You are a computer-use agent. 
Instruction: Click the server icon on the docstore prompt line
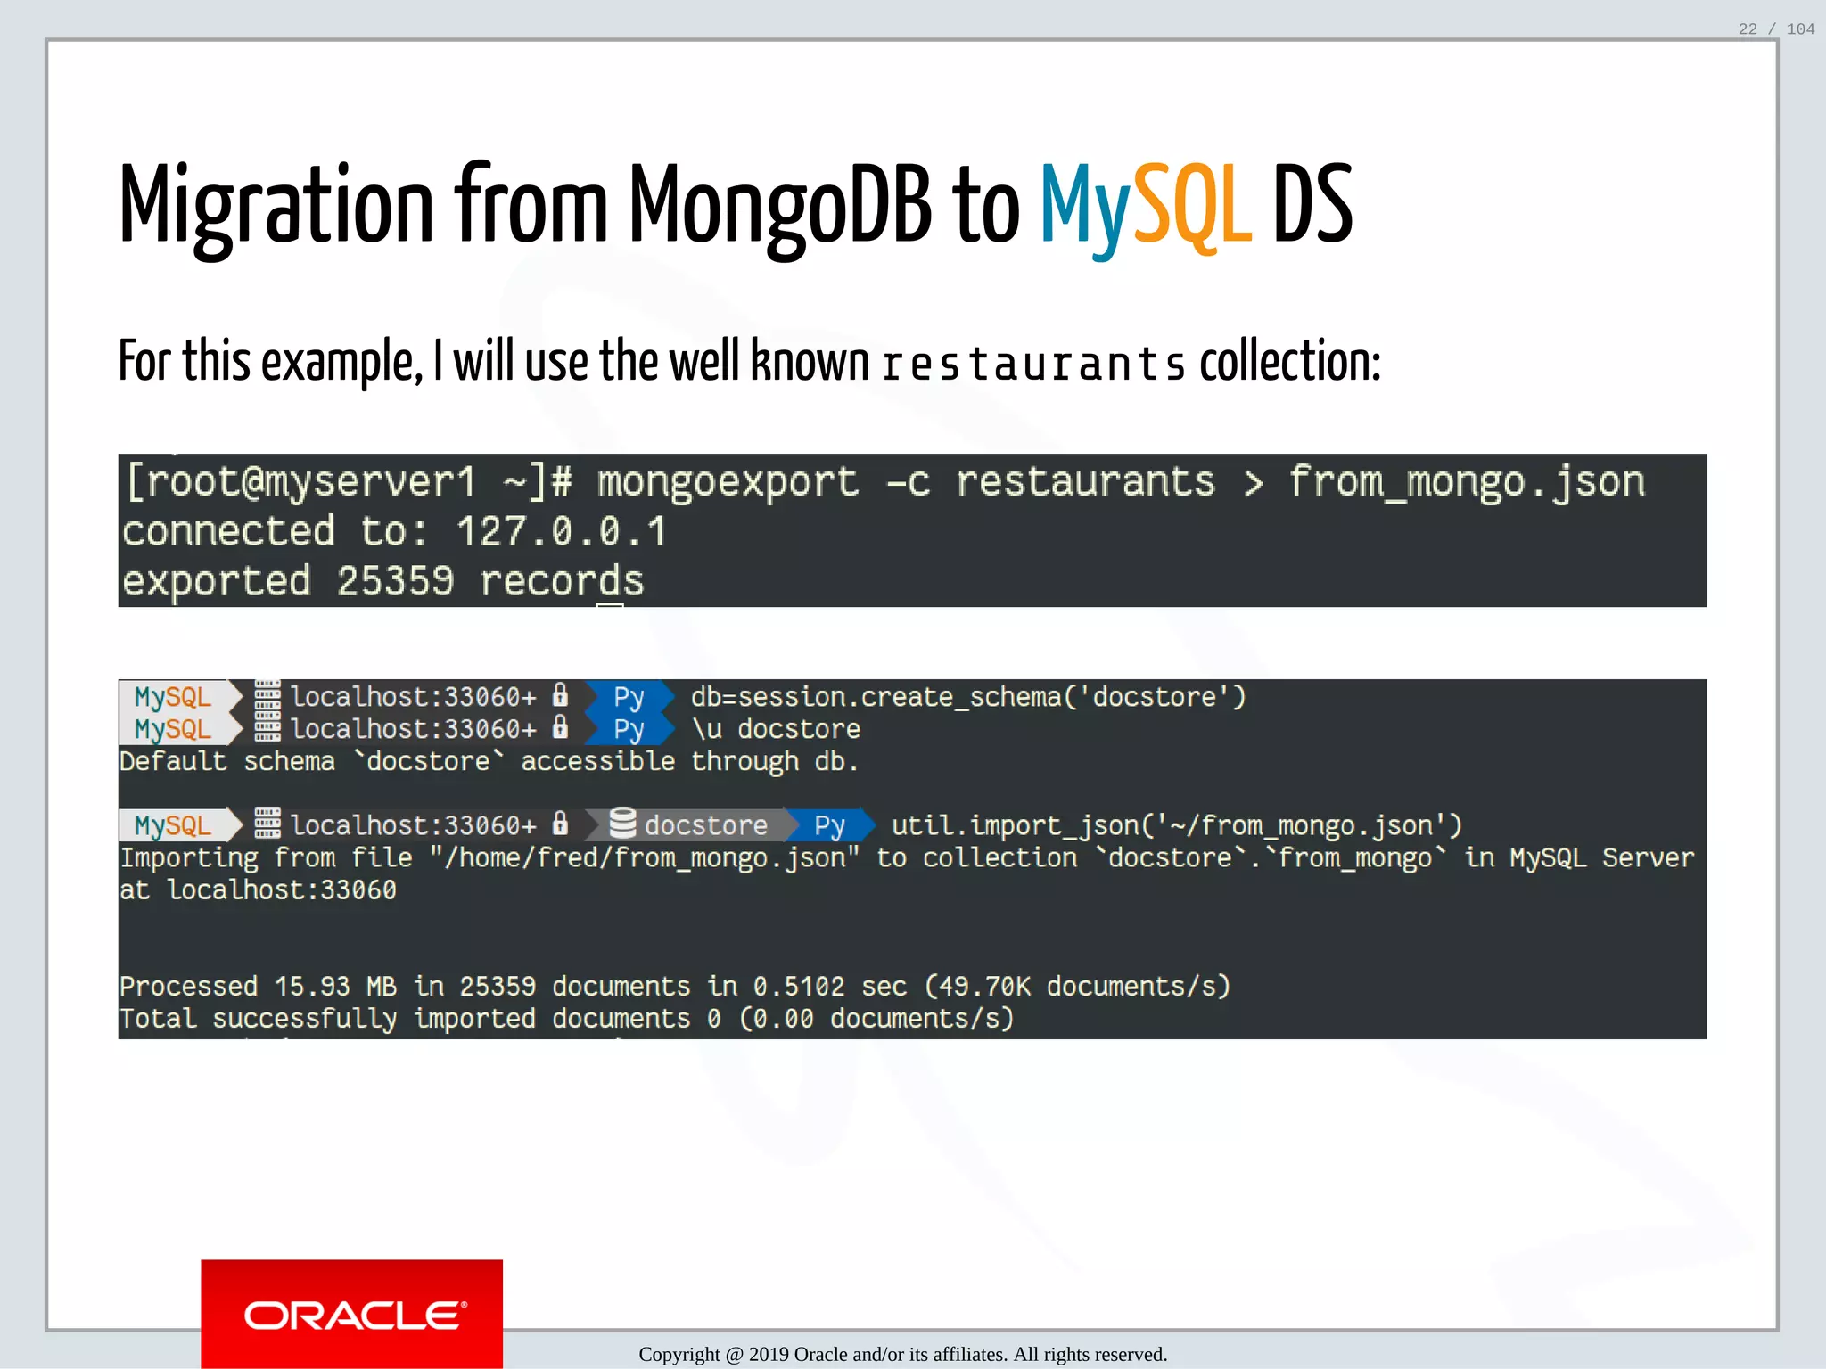tap(267, 824)
